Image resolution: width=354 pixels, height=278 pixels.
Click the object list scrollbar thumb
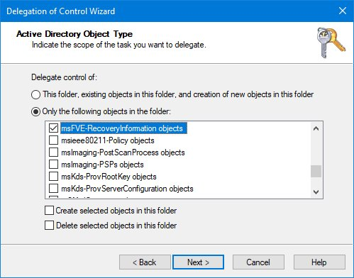tap(316, 171)
